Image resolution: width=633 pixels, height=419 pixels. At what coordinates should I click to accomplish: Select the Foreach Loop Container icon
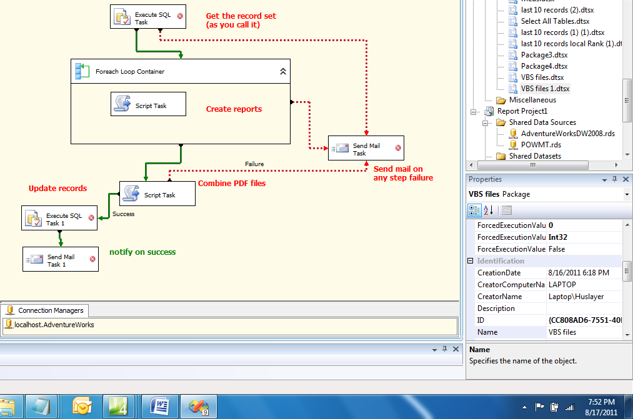click(x=82, y=71)
